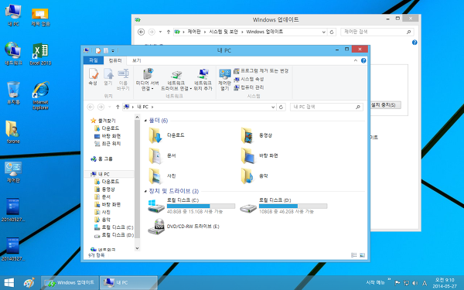Viewport: 464px width, 290px height.
Task: Click the Windows Start button
Action: point(9,282)
